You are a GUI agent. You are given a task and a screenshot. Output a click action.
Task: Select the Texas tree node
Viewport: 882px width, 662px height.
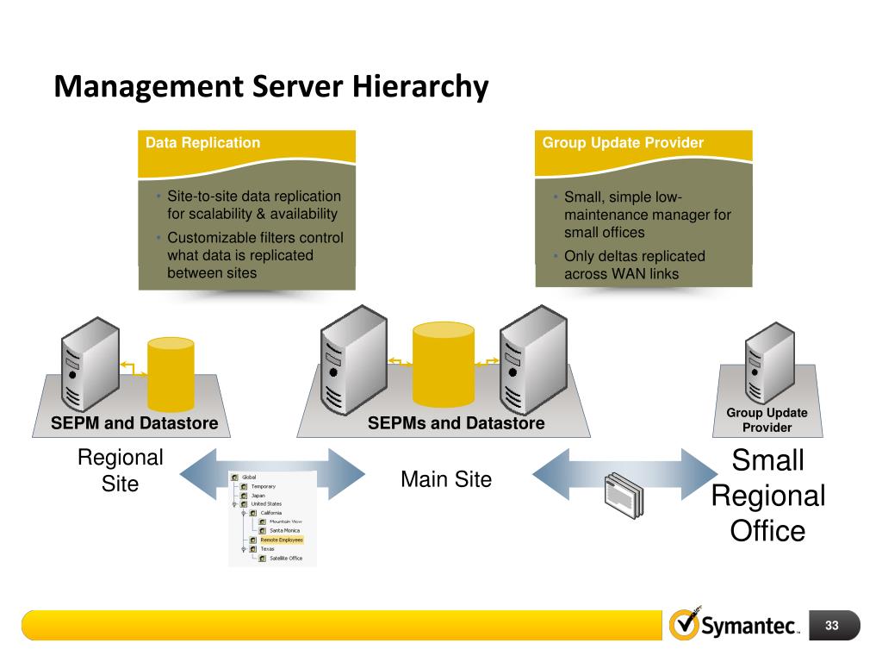coord(262,549)
